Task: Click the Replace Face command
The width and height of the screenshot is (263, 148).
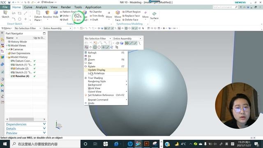Action: [x=131, y=16]
